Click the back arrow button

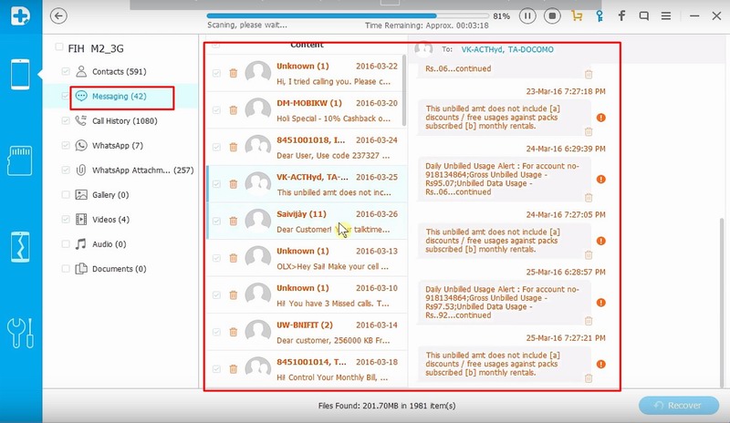point(59,15)
